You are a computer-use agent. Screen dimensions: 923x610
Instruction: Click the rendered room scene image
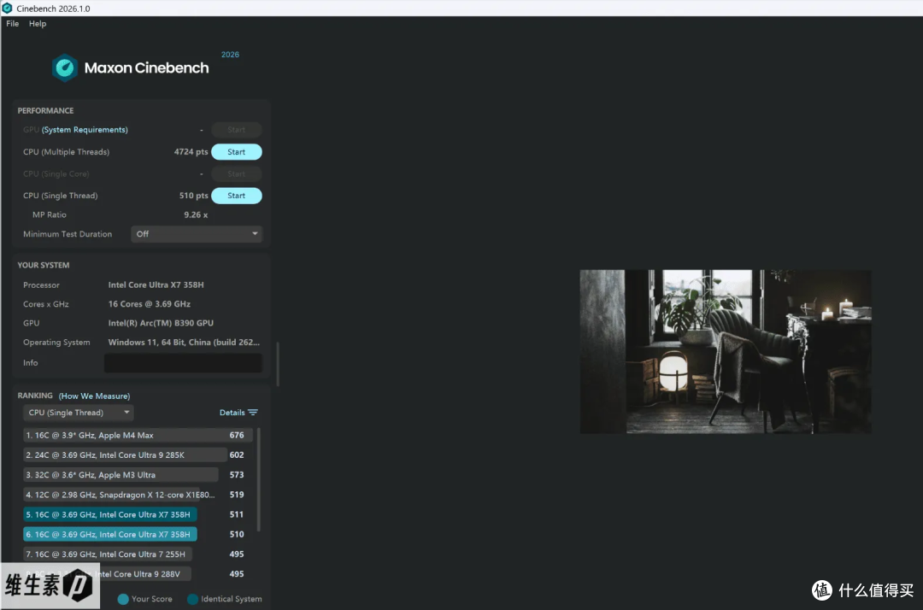[726, 352]
